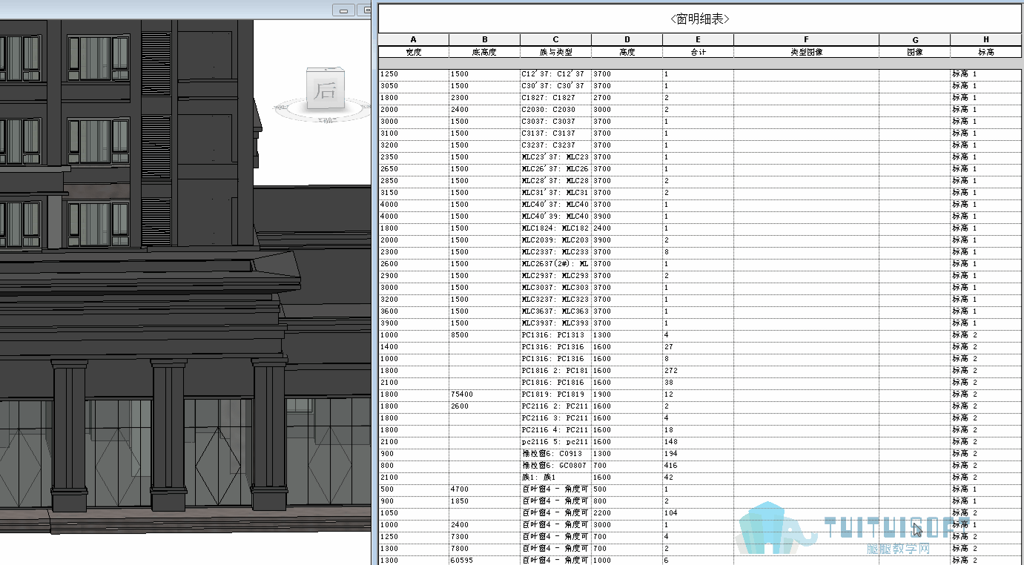Image resolution: width=1024 pixels, height=565 pixels.
Task: Click the 2350 width cell
Action: pos(413,157)
